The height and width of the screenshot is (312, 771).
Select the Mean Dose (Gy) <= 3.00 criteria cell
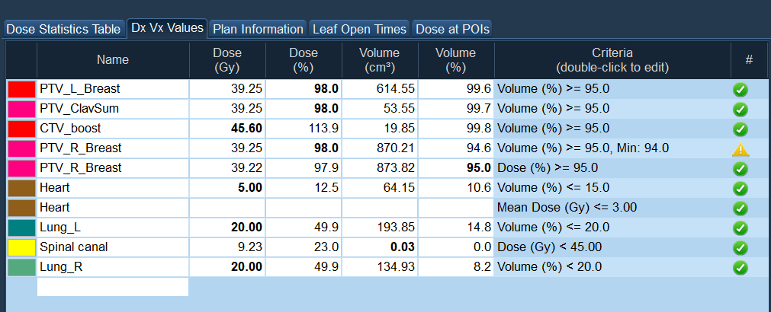coord(612,208)
